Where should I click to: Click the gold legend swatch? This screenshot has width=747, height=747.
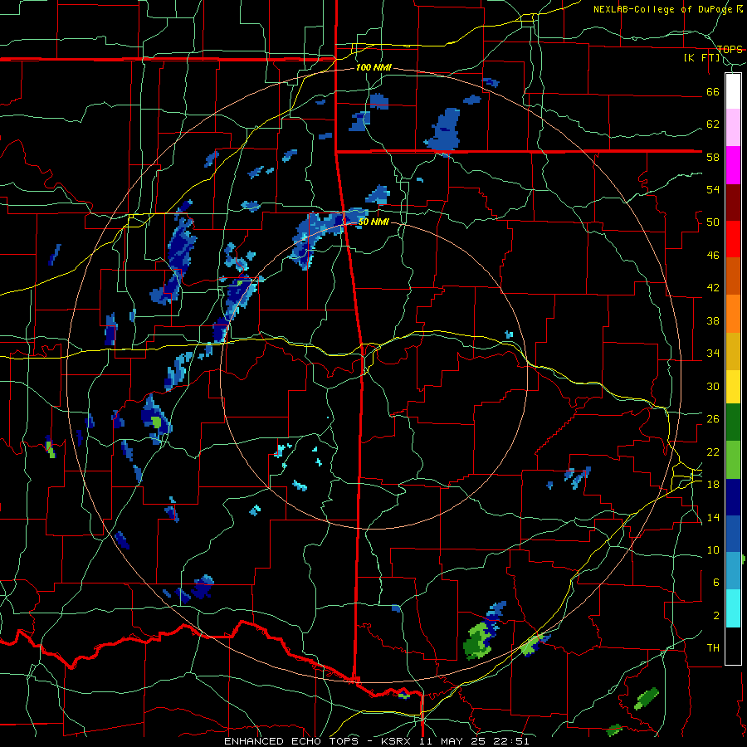[733, 351]
